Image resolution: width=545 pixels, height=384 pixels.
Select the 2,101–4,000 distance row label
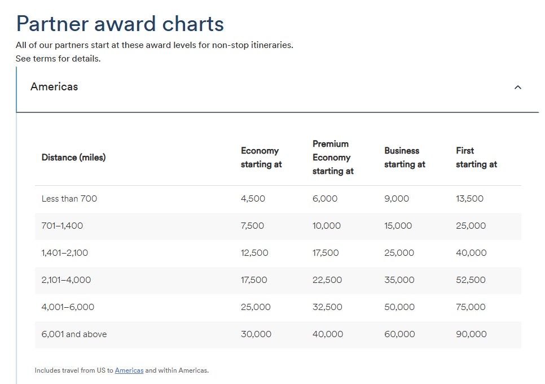click(x=66, y=280)
